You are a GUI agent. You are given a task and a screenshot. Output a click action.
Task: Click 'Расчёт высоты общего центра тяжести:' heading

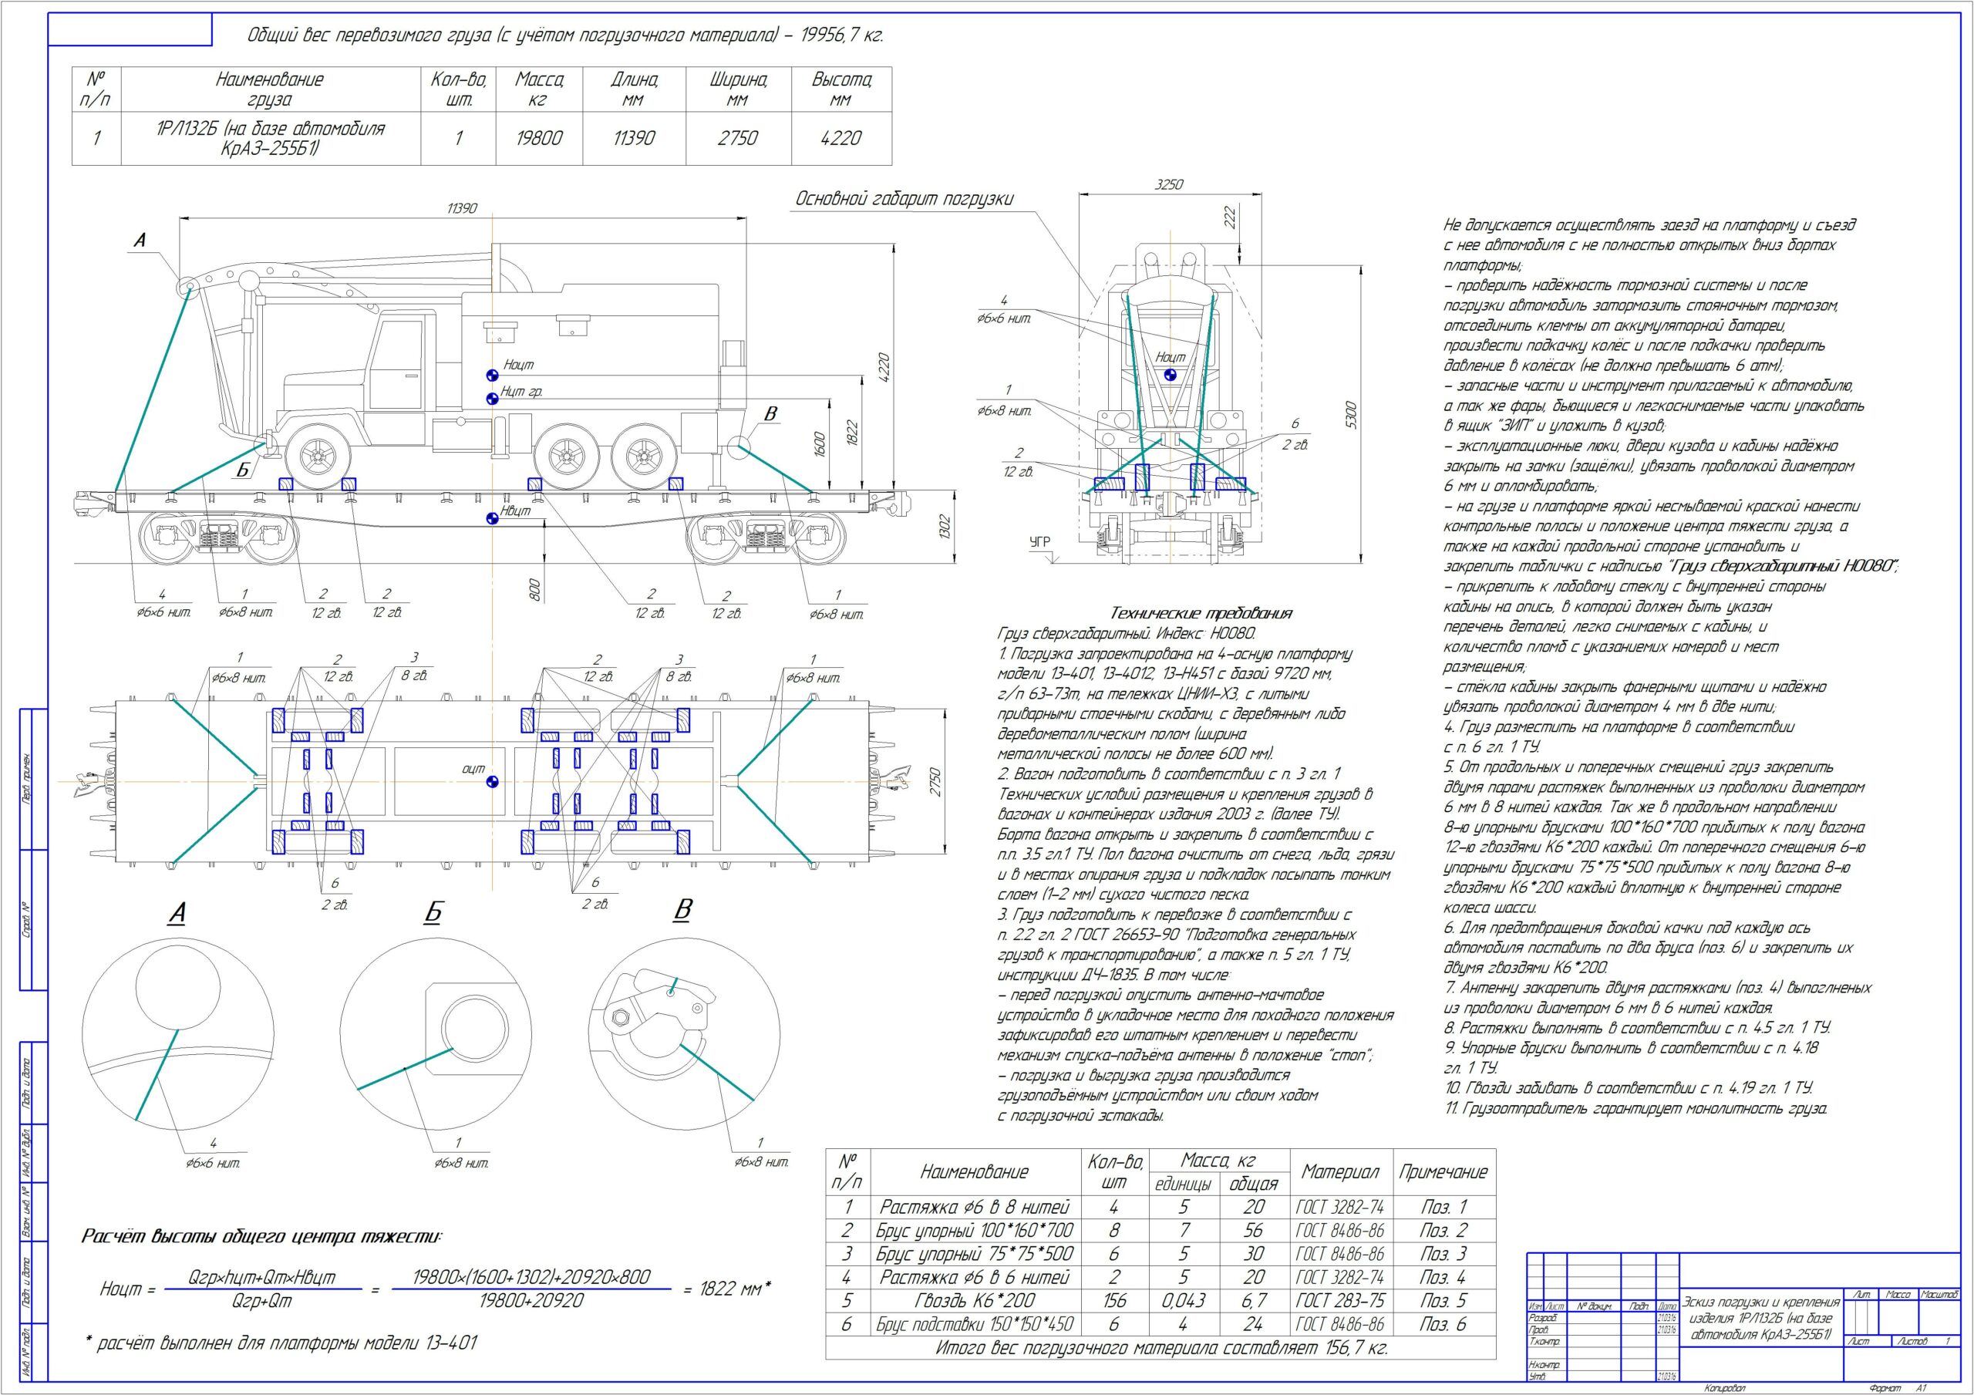[x=261, y=1237]
